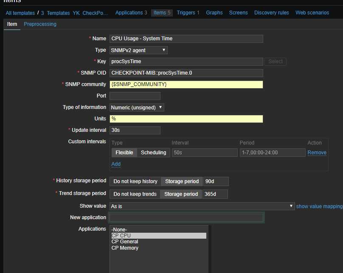Focus the SNMP OID field
Viewport: 343px width, 273px height.
click(x=186, y=73)
